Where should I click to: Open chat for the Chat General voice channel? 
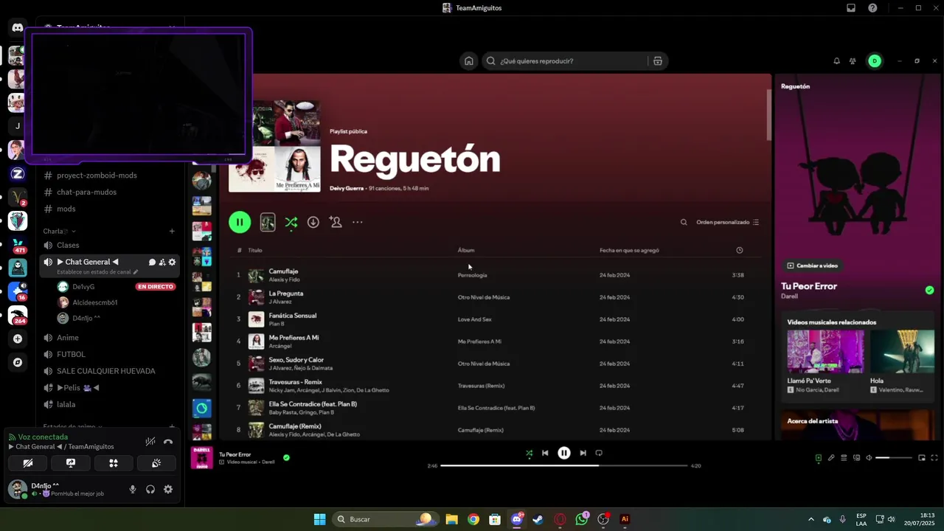click(x=152, y=262)
